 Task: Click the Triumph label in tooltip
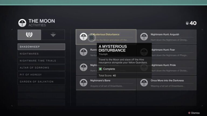(x=103, y=54)
